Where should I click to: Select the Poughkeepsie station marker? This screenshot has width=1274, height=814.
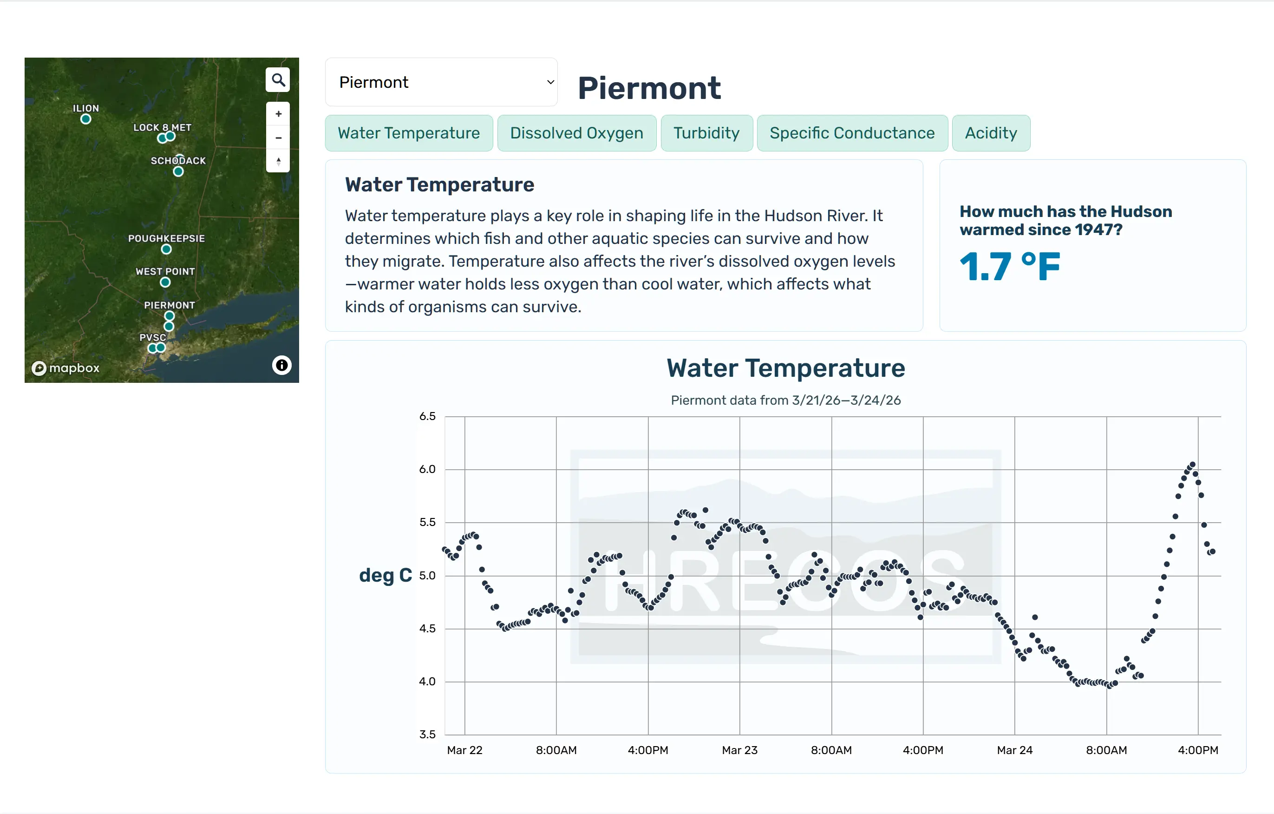(166, 249)
